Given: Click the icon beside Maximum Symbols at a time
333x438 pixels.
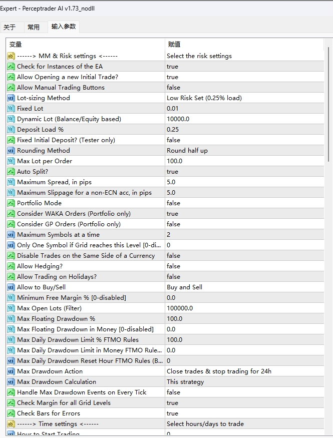Looking at the screenshot, I should coord(11,235).
